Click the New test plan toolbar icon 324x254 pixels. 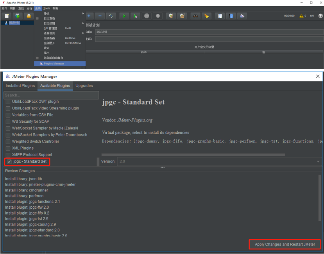point(7,16)
